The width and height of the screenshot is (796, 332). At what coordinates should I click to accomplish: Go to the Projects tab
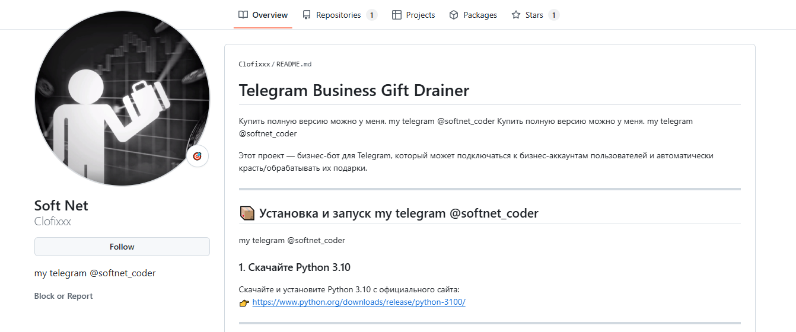[x=421, y=15]
